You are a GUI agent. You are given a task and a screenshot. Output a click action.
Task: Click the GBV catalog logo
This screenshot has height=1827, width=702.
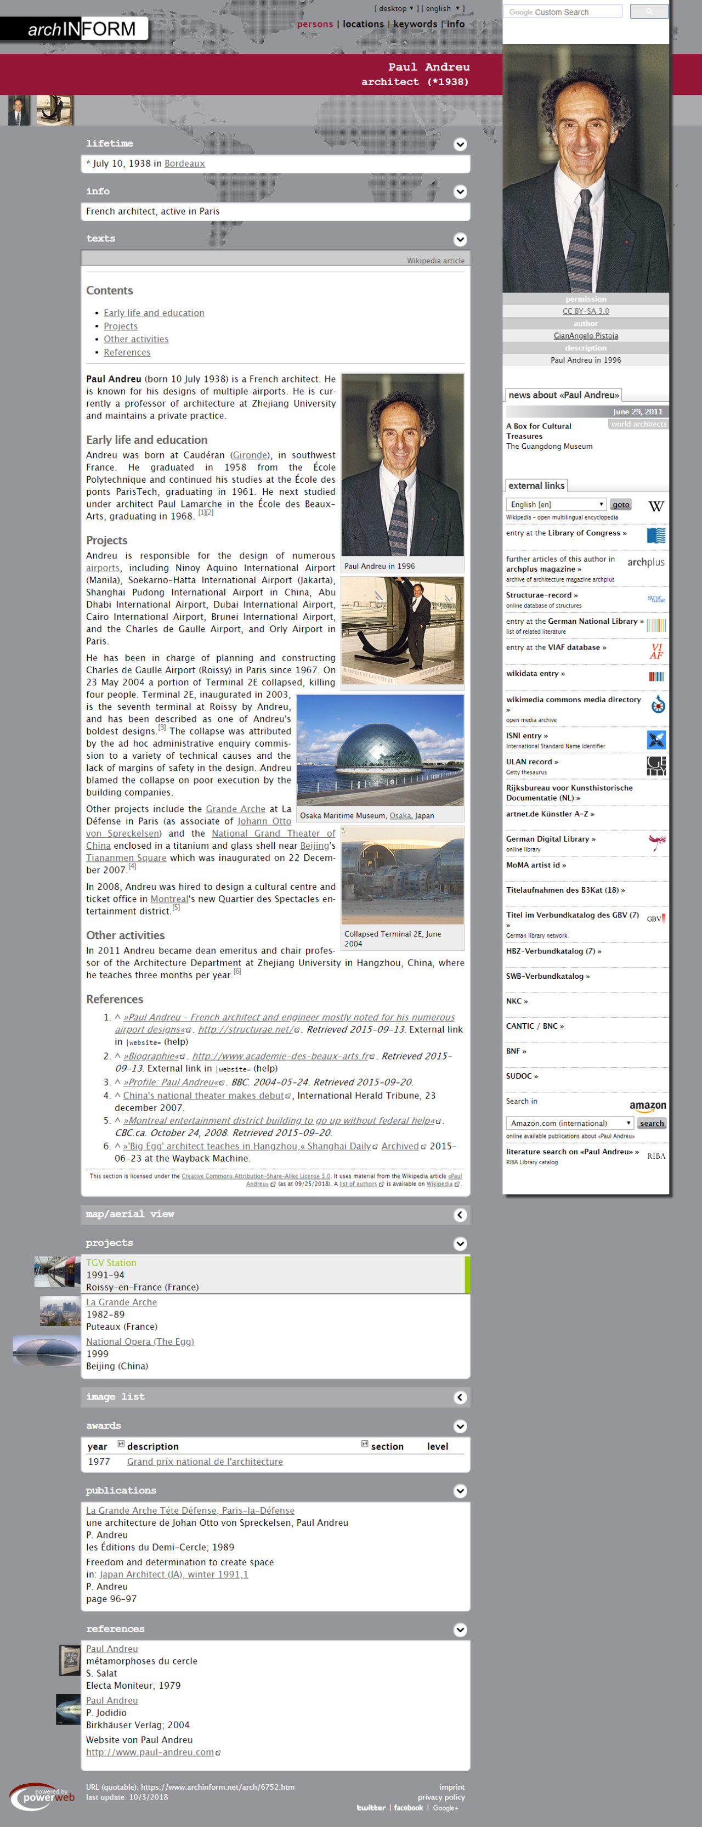click(x=656, y=918)
